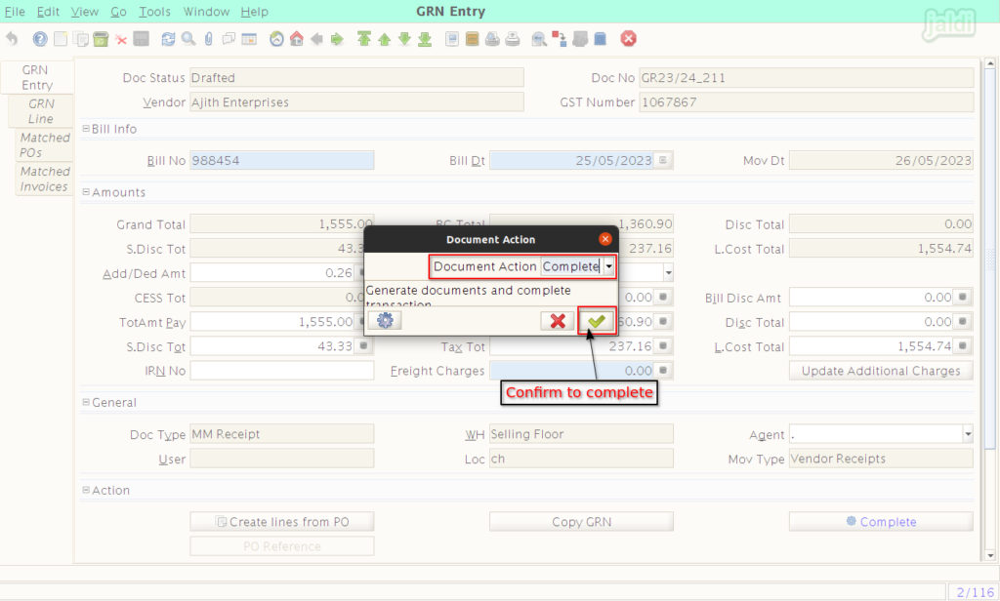The image size is (1000, 601).
Task: Open calculator for editable L.Cost Total field
Action: 963,346
